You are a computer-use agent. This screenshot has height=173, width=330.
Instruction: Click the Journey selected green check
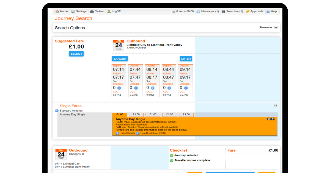(172, 155)
